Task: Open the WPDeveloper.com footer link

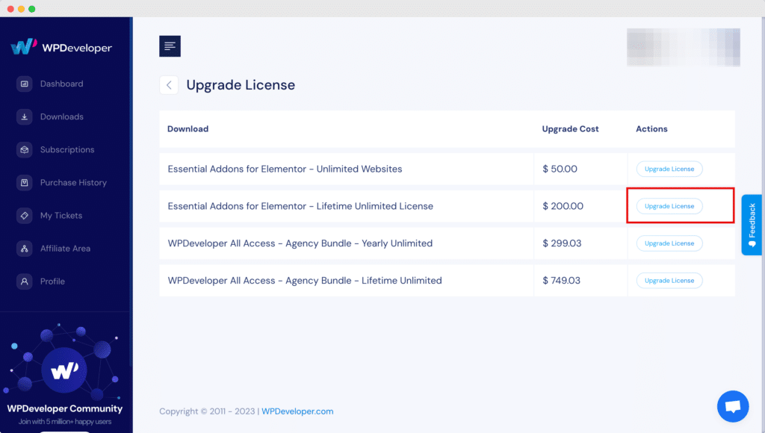Action: pyautogui.click(x=297, y=411)
